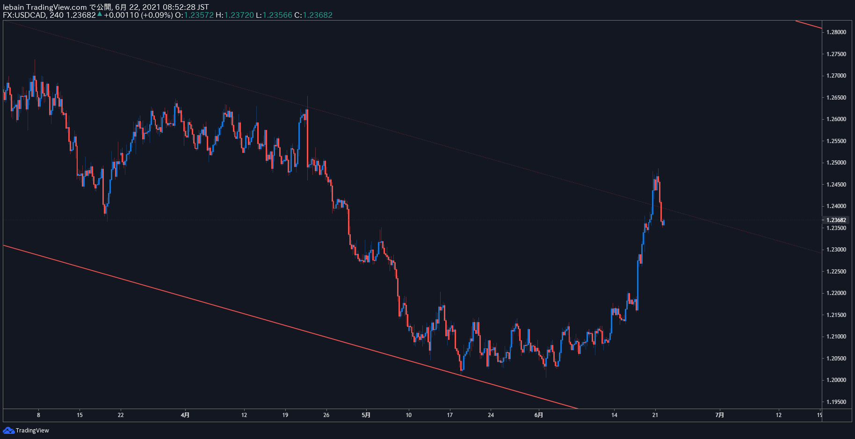Click the open value O:1.23572

194,15
